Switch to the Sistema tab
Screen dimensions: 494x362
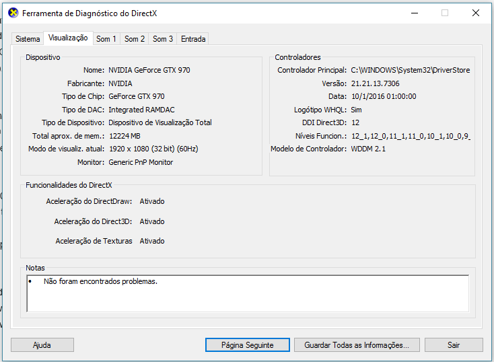(x=28, y=39)
